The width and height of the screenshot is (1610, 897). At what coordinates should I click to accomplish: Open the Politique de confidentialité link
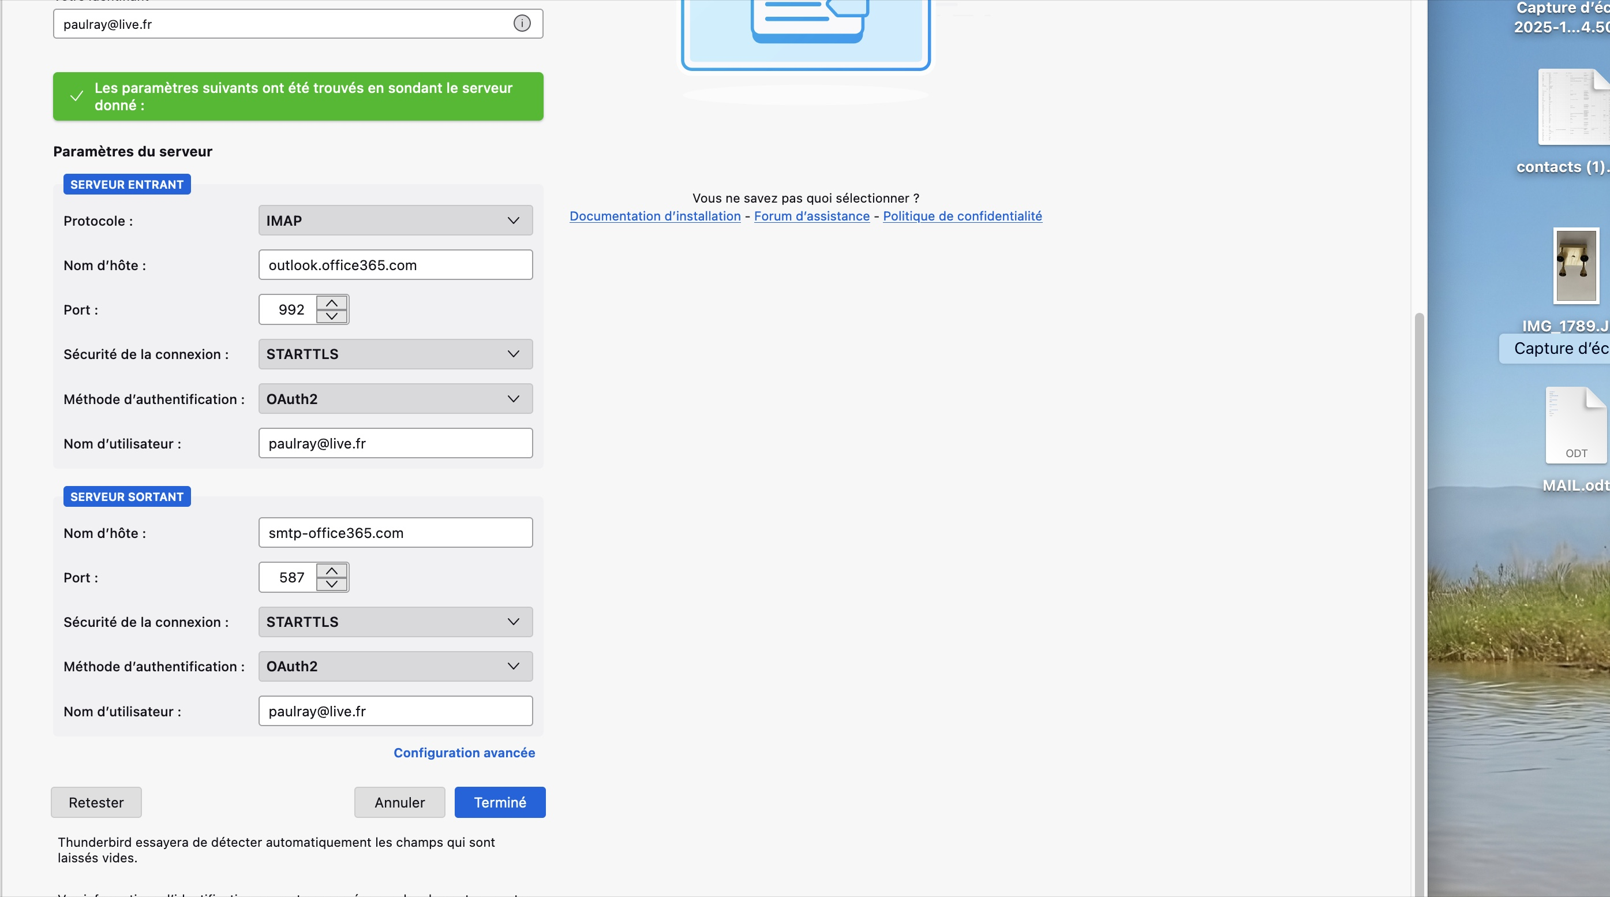click(x=962, y=216)
